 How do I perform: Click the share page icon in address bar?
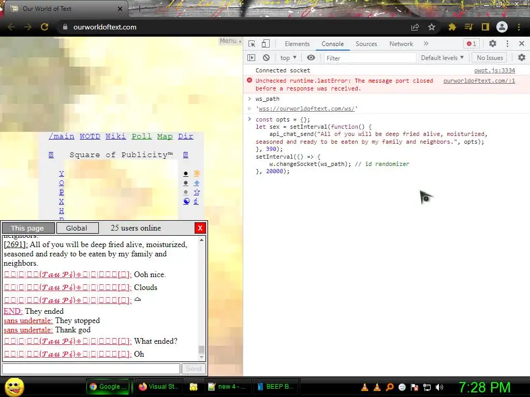(x=415, y=27)
